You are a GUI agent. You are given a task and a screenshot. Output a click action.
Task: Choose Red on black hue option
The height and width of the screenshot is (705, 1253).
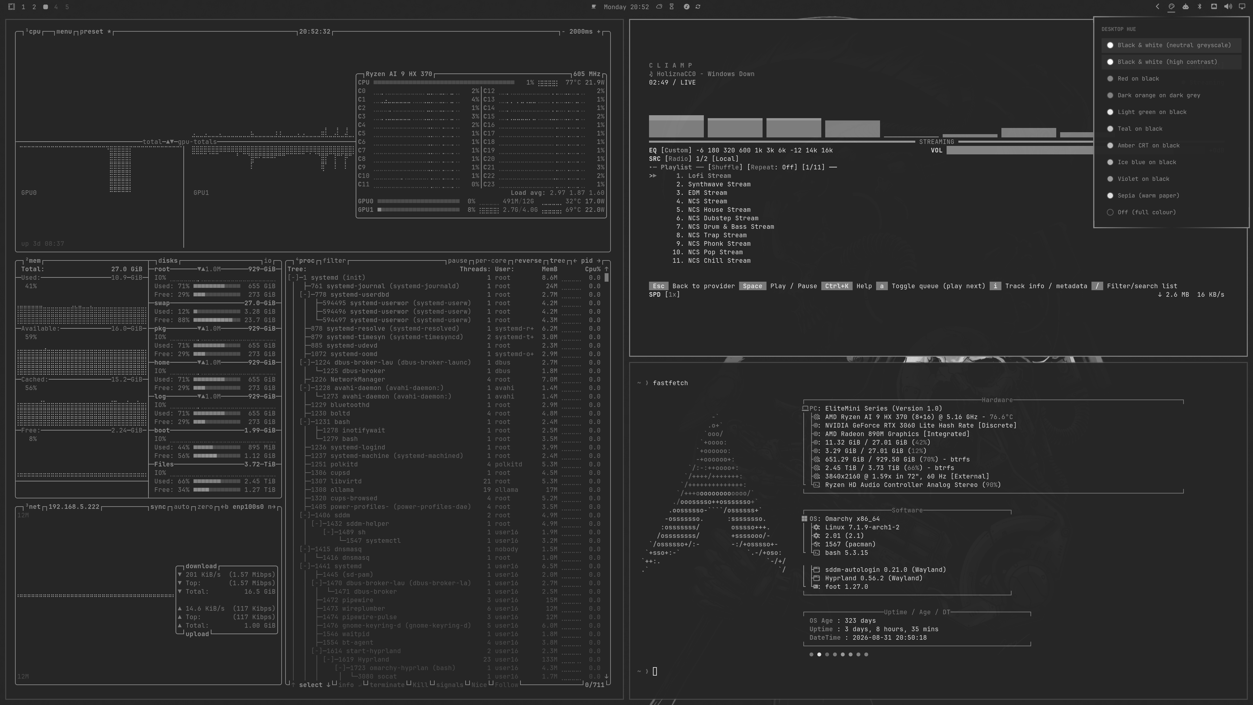(x=1171, y=79)
